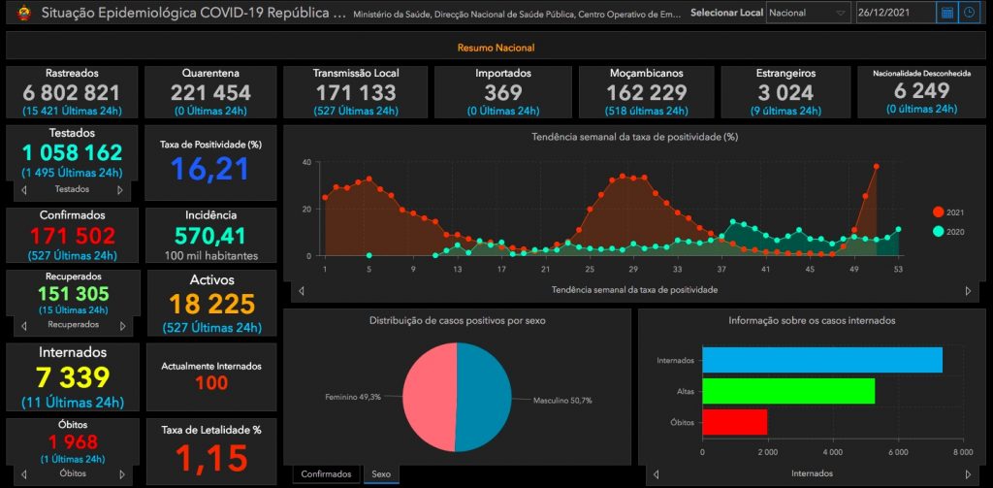Go to next slide in Testados panel
The width and height of the screenshot is (993, 488).
[122, 189]
